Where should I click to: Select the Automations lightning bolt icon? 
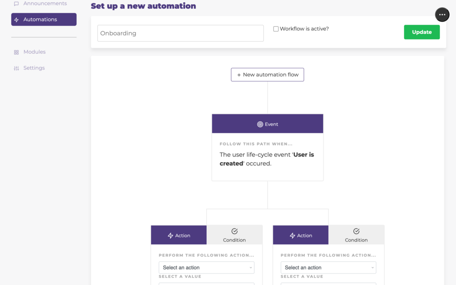pos(17,19)
